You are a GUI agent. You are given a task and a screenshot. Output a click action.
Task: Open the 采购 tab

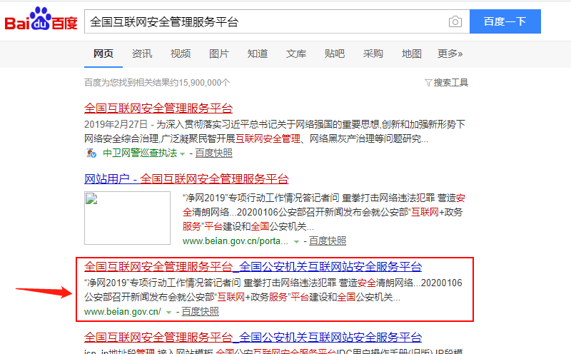(373, 54)
